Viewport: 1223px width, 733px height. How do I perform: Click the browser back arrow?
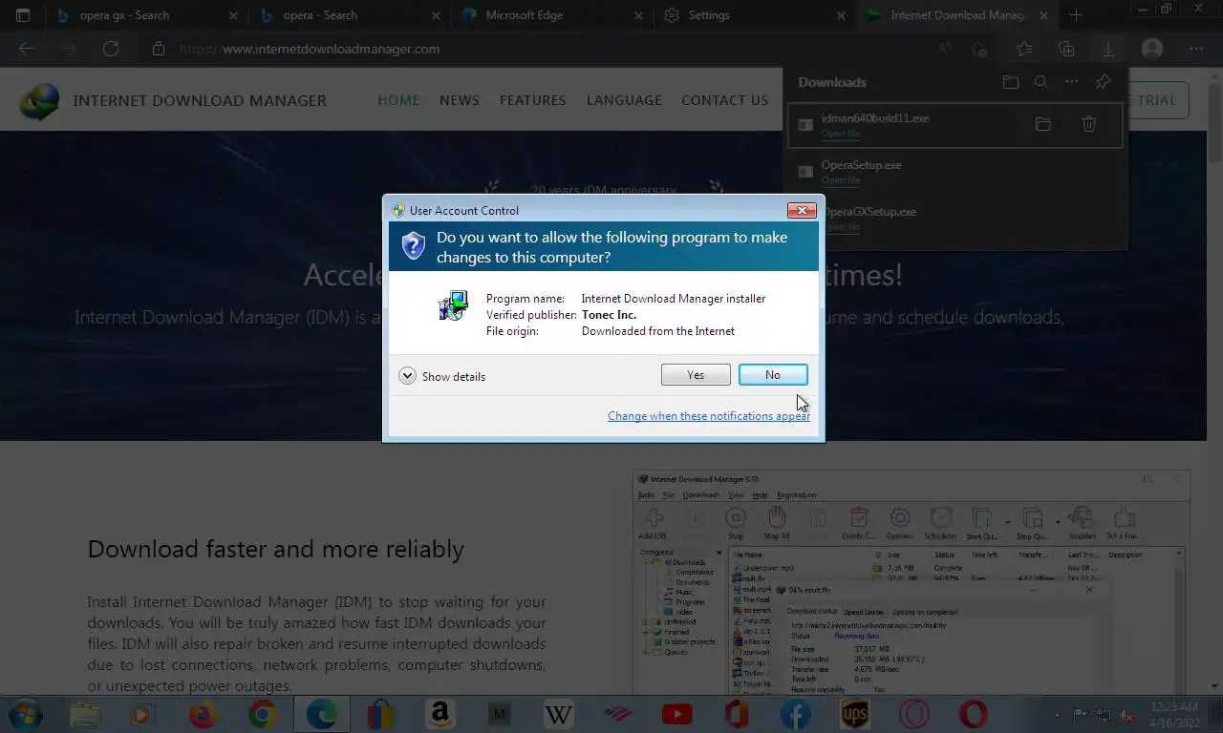tap(27, 49)
